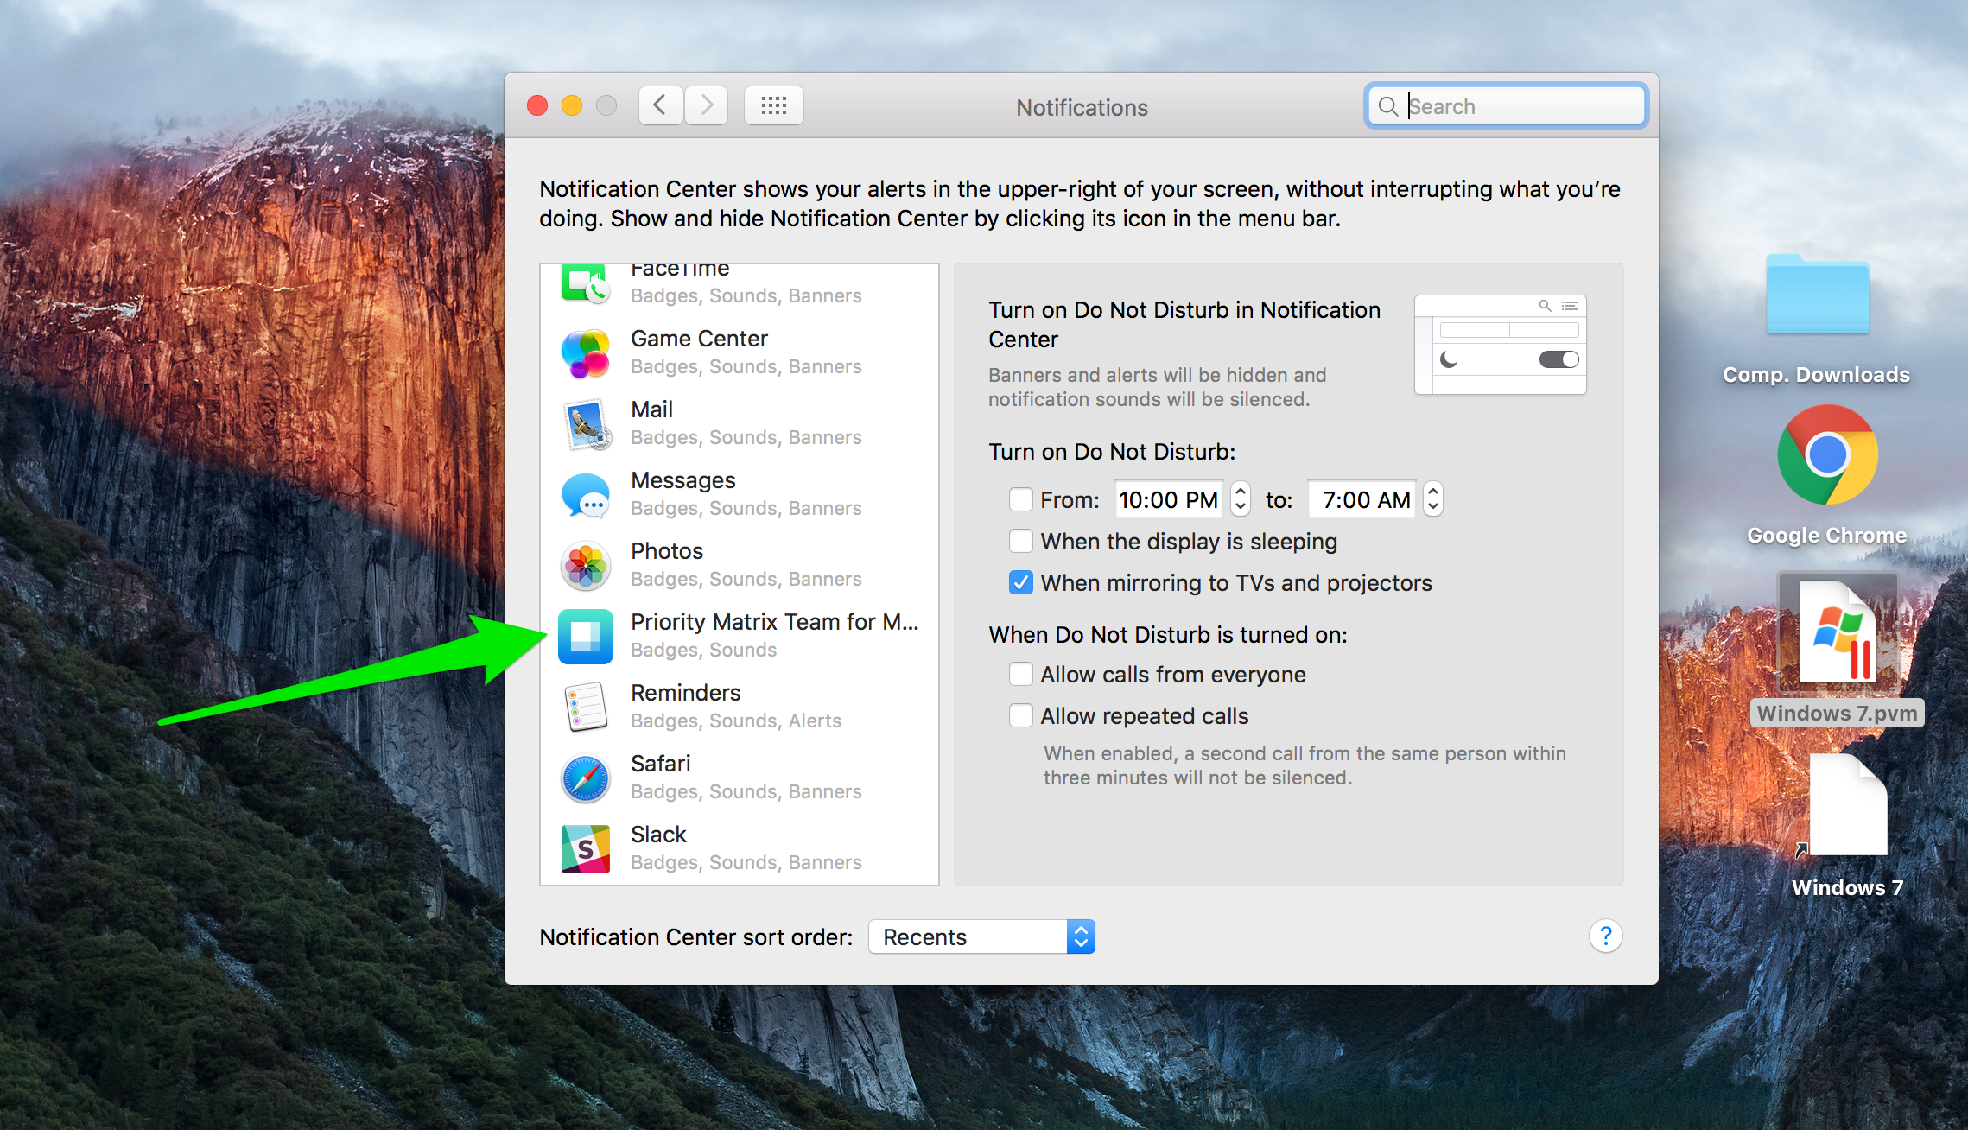Increment Do Not Disturb end time stepper
1968x1130 pixels.
tap(1432, 493)
